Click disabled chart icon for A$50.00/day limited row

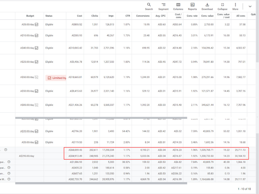coord(37,77)
